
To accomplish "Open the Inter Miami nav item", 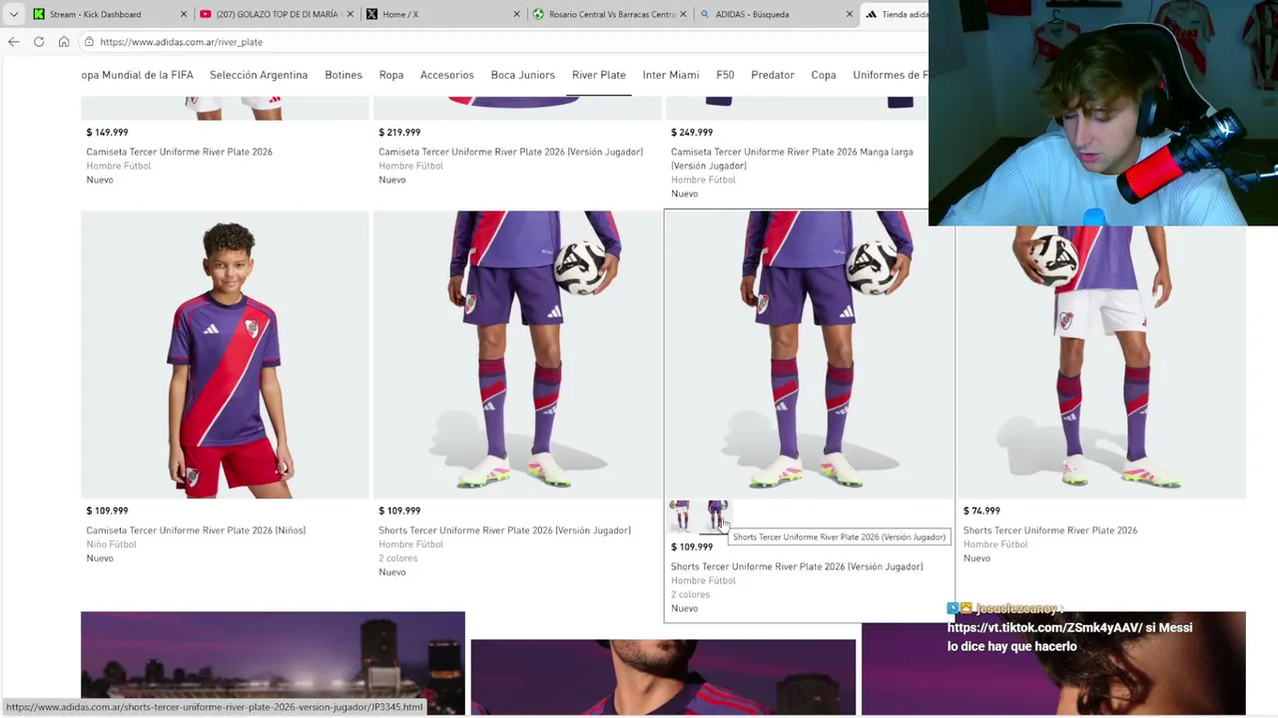I will pos(671,75).
